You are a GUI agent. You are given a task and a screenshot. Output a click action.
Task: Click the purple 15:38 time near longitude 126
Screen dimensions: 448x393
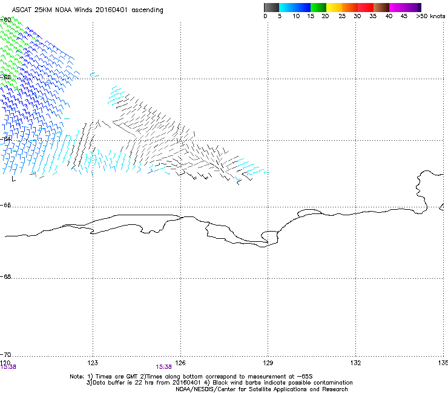tap(163, 367)
